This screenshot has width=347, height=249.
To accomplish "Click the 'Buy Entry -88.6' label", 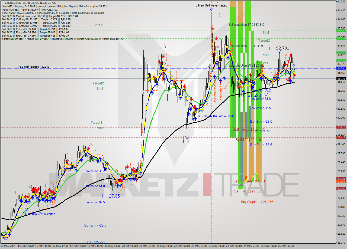I will click(261, 145).
